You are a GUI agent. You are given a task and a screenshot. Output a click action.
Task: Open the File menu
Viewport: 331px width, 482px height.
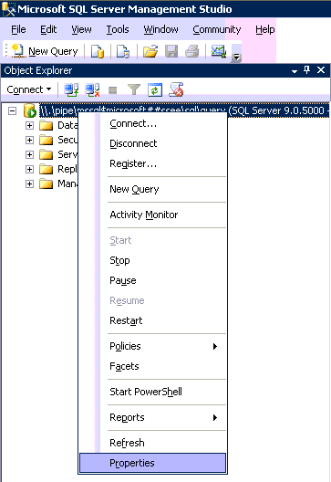18,29
